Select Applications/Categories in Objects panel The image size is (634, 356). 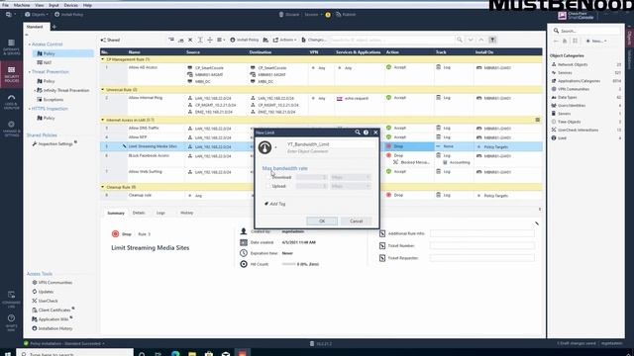tap(579, 81)
